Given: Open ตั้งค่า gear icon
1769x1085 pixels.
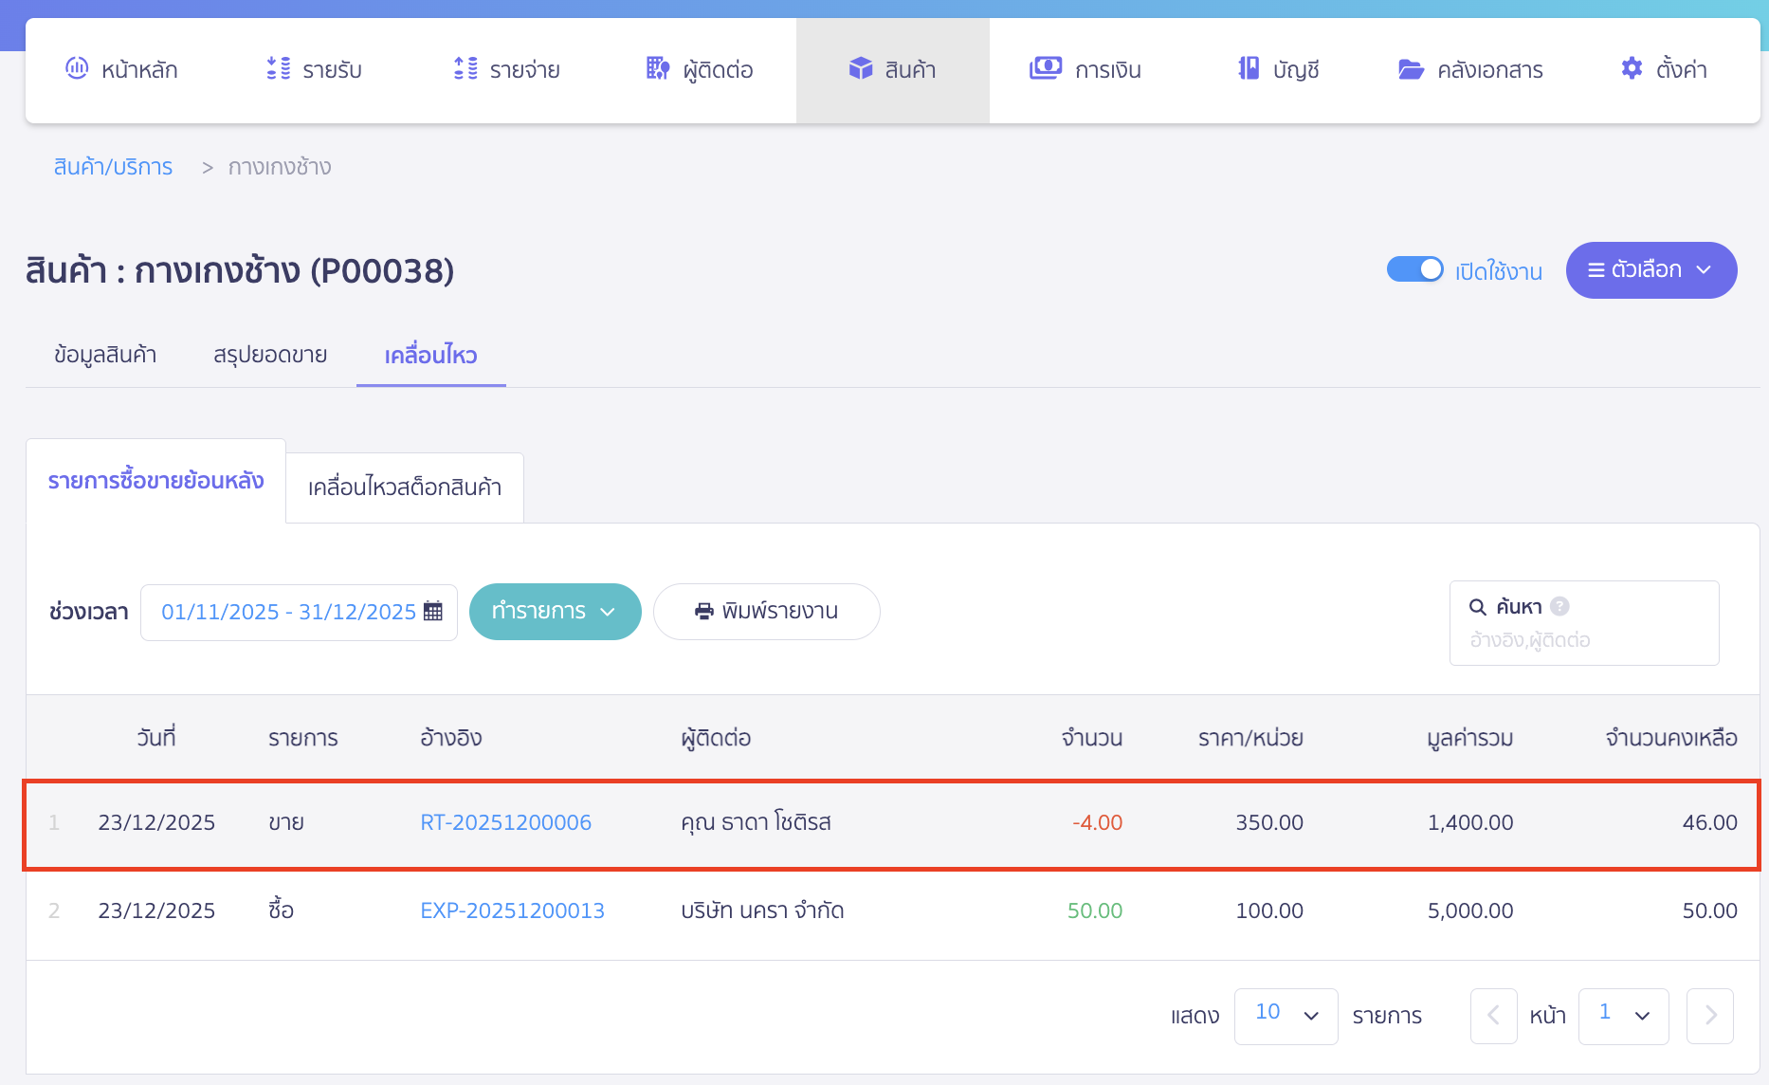Looking at the screenshot, I should click(x=1632, y=68).
